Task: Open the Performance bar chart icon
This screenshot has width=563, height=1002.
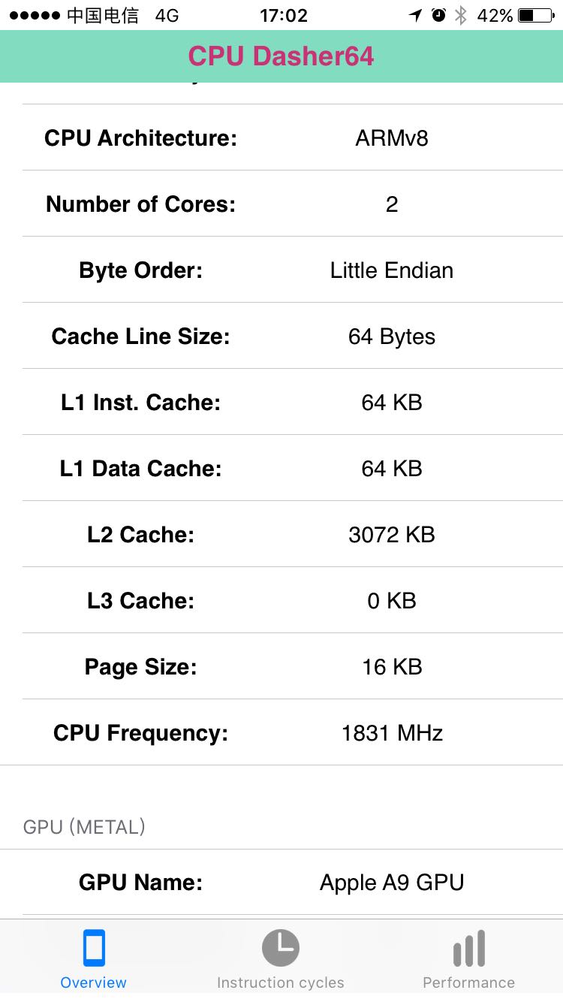Action: [468, 948]
